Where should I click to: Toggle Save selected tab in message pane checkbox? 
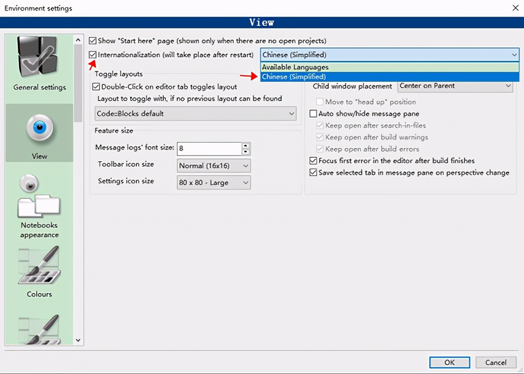(x=313, y=173)
